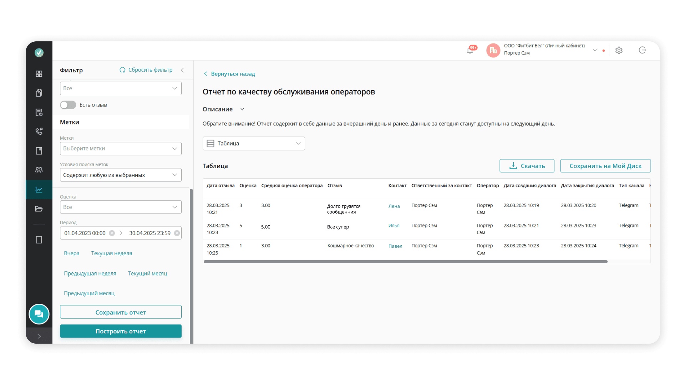The height and width of the screenshot is (385, 685).
Task: Click 'Построить отчет' button
Action: [x=121, y=331]
